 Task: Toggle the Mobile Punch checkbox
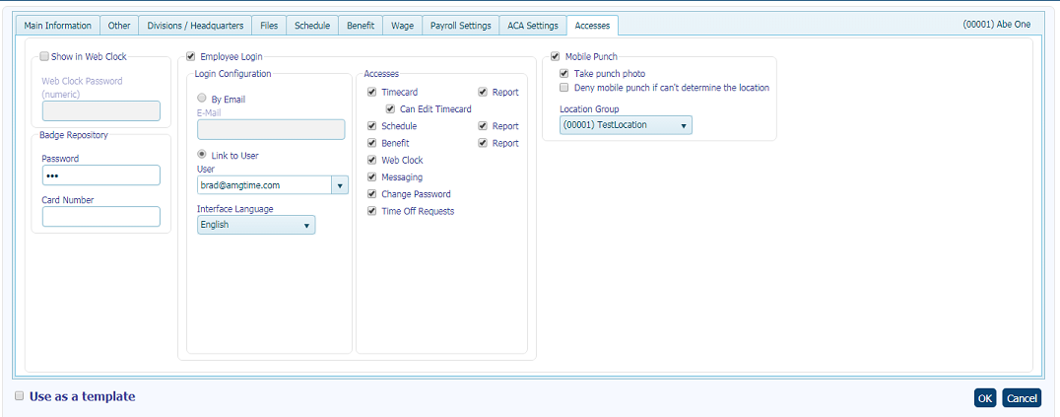(x=556, y=57)
